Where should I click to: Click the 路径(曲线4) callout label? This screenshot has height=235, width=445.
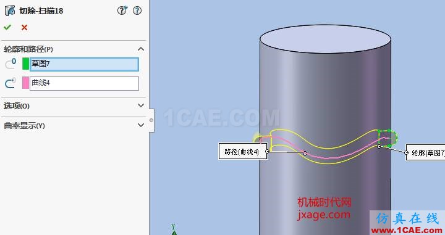pos(243,152)
